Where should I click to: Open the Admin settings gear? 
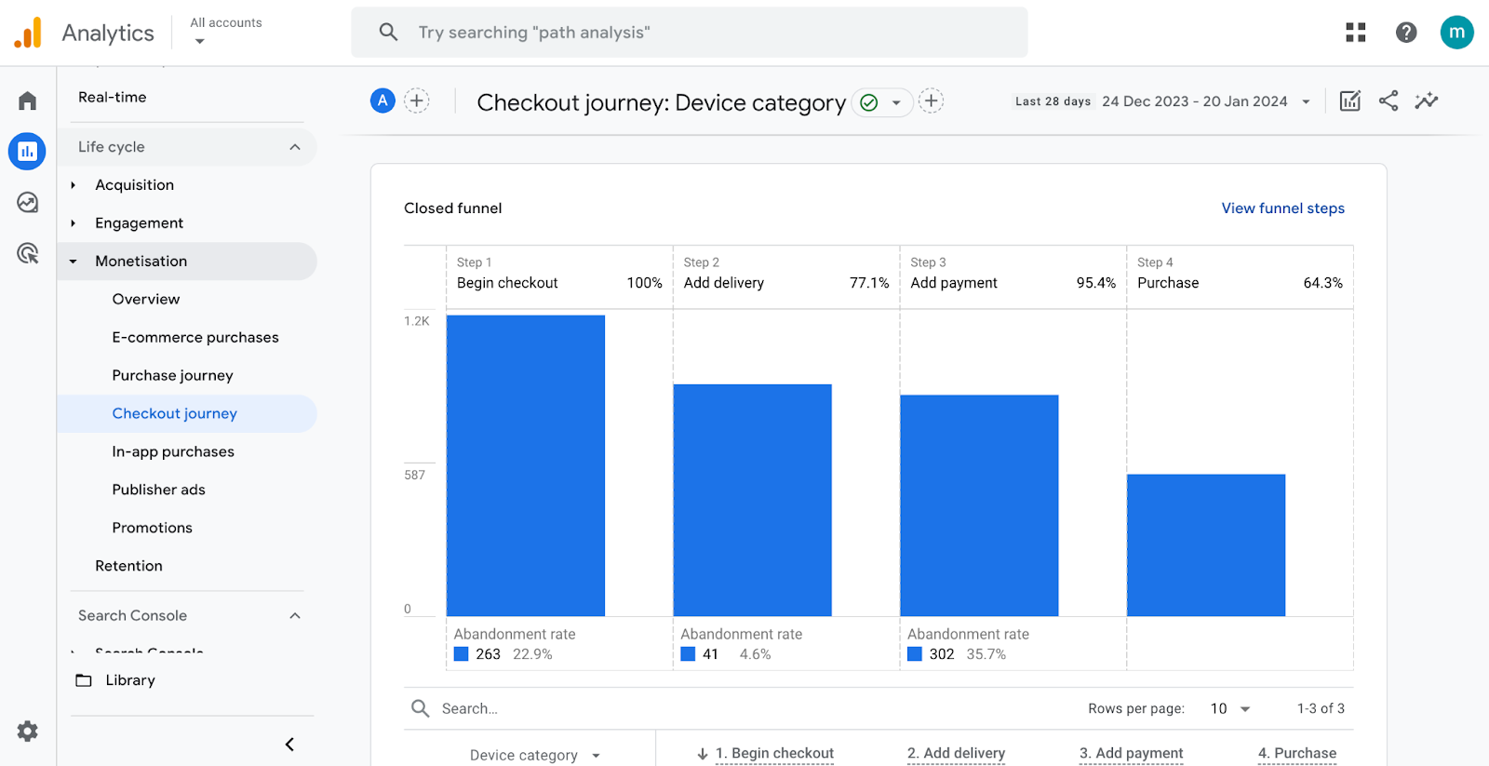(27, 732)
